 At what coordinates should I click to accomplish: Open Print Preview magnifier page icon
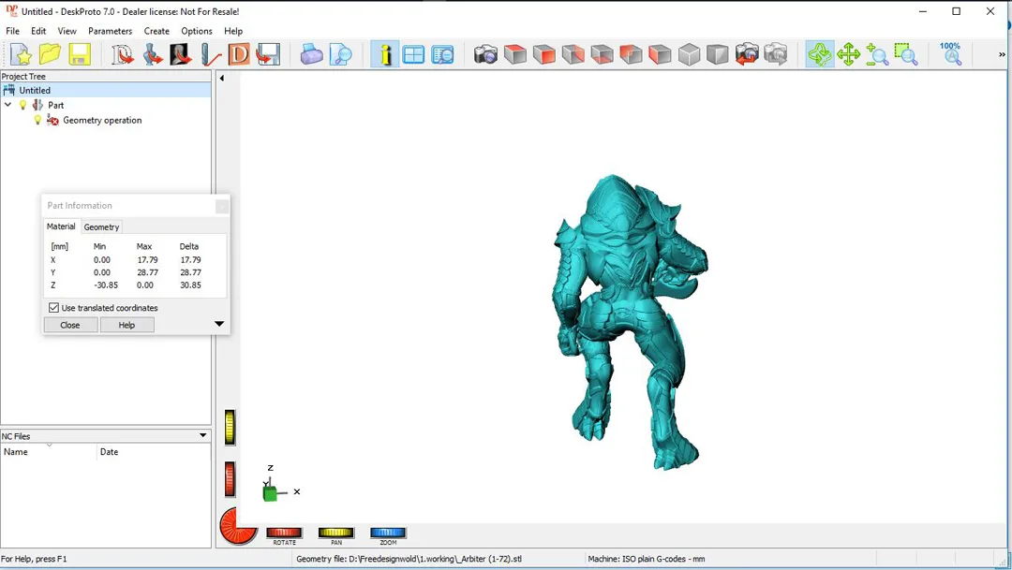tap(340, 55)
